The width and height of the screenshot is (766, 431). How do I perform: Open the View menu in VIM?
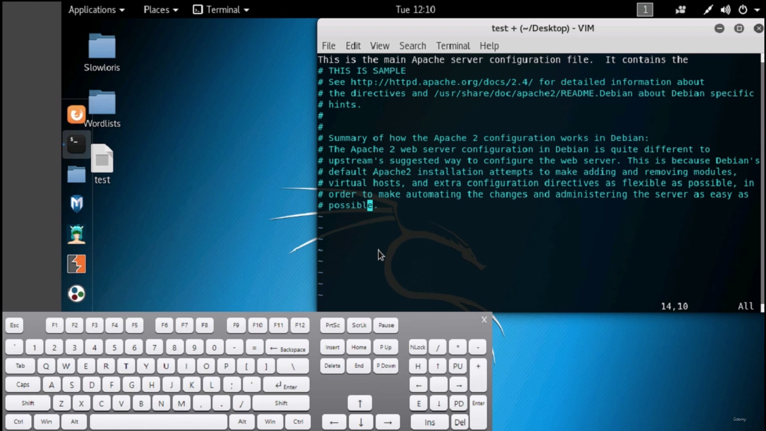(380, 46)
